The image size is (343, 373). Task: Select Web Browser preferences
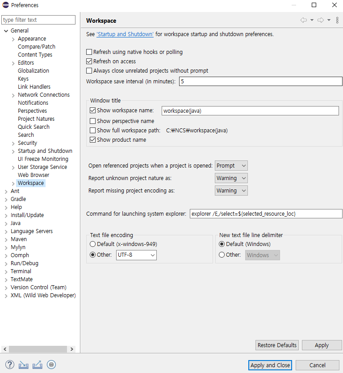[33, 175]
